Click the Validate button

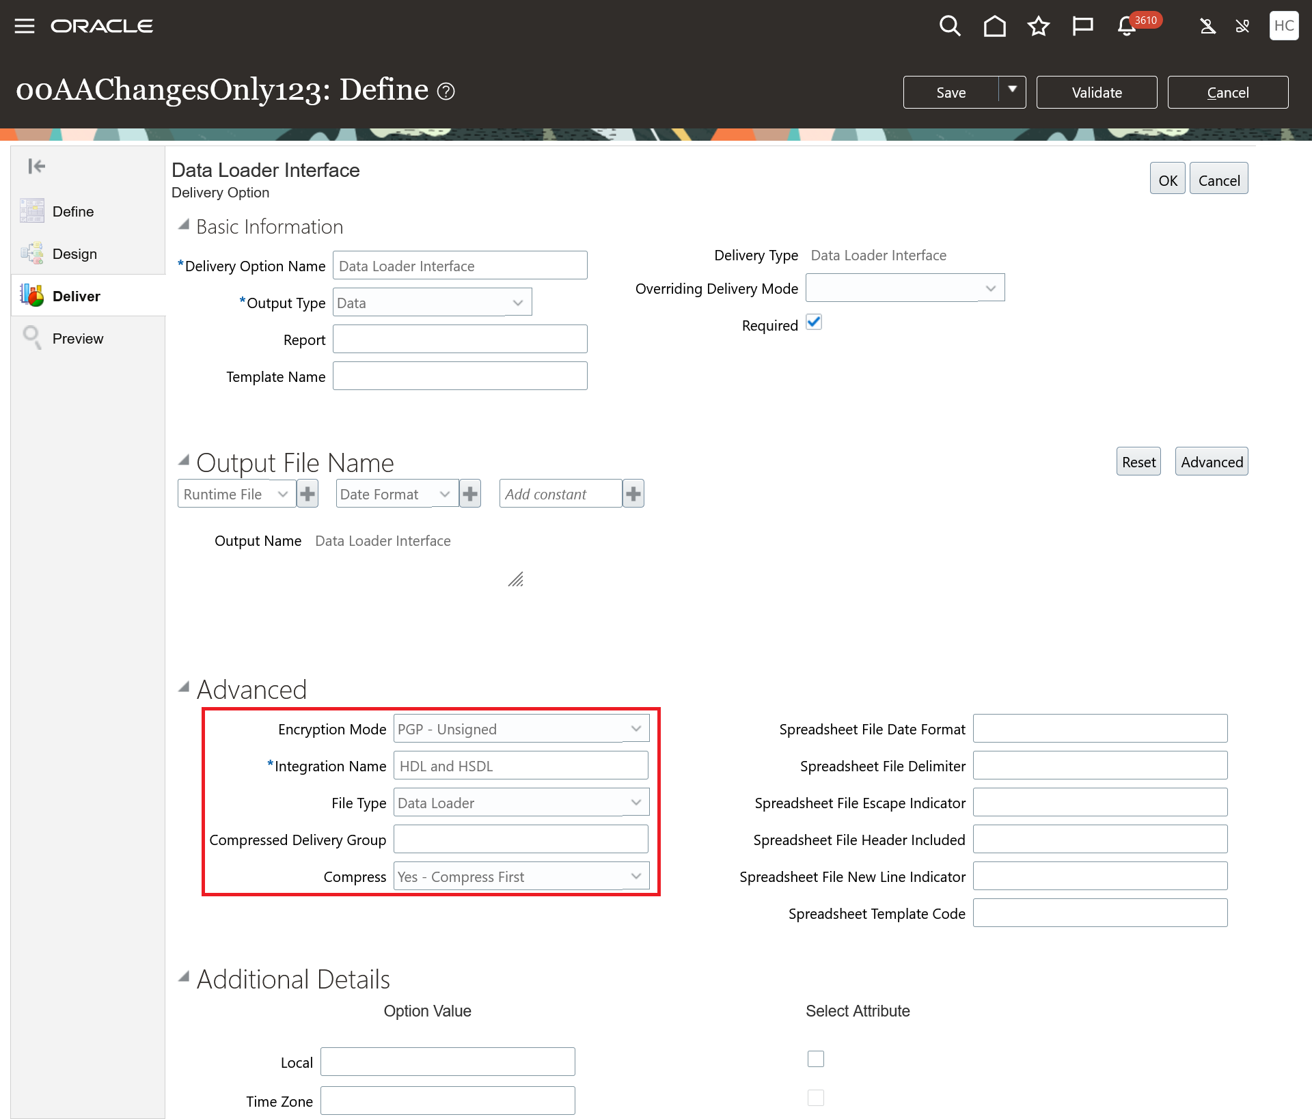(x=1096, y=92)
